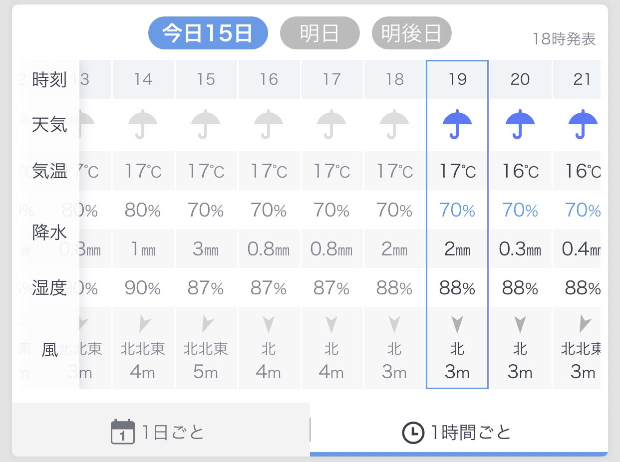Click the gray umbrella icon at 14時
The height and width of the screenshot is (462, 620).
[143, 124]
